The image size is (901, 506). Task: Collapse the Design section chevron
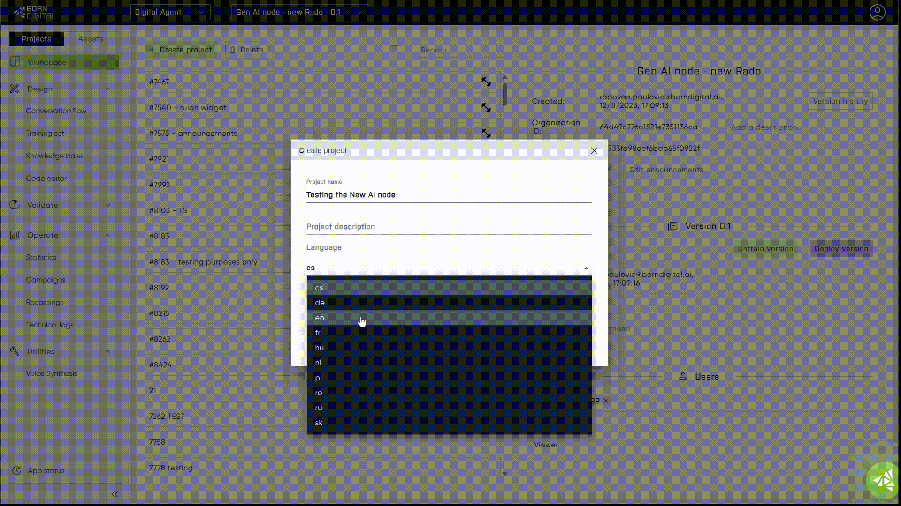click(108, 89)
